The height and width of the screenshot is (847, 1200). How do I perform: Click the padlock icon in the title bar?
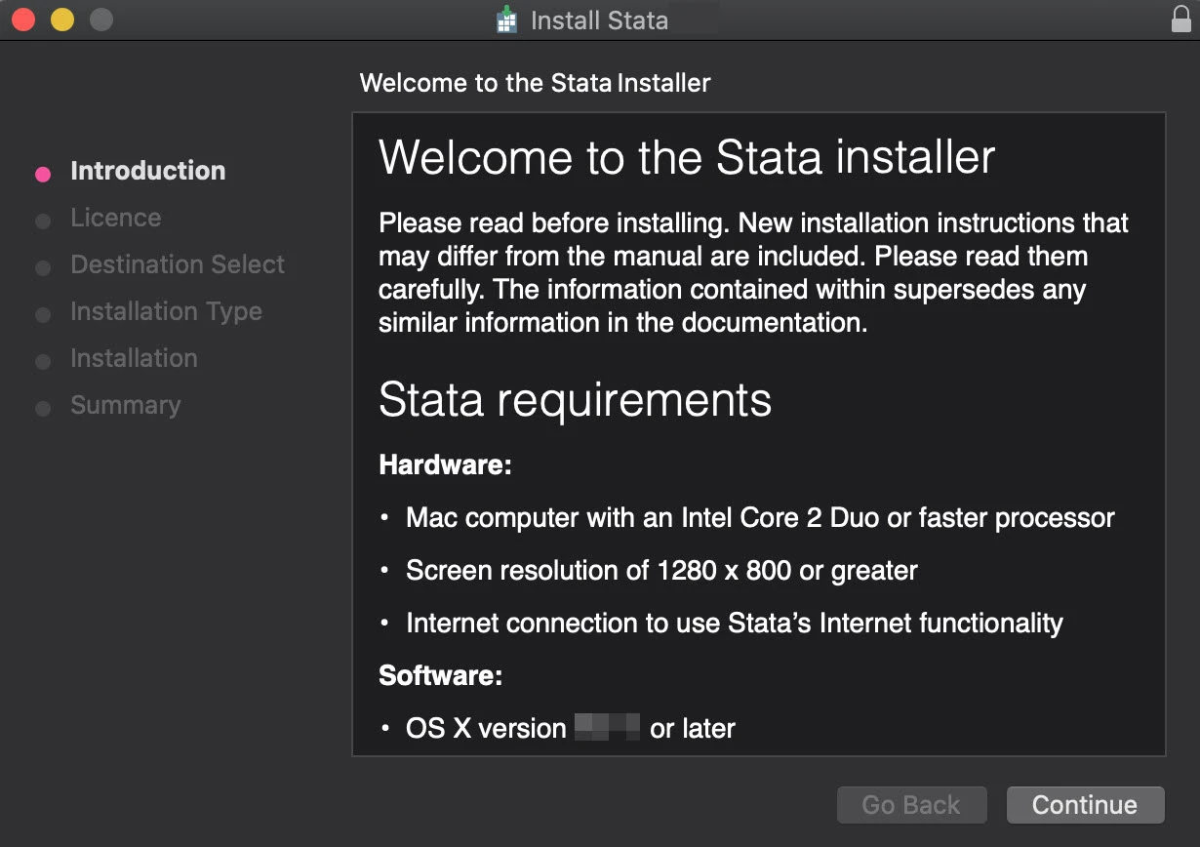[x=1181, y=20]
